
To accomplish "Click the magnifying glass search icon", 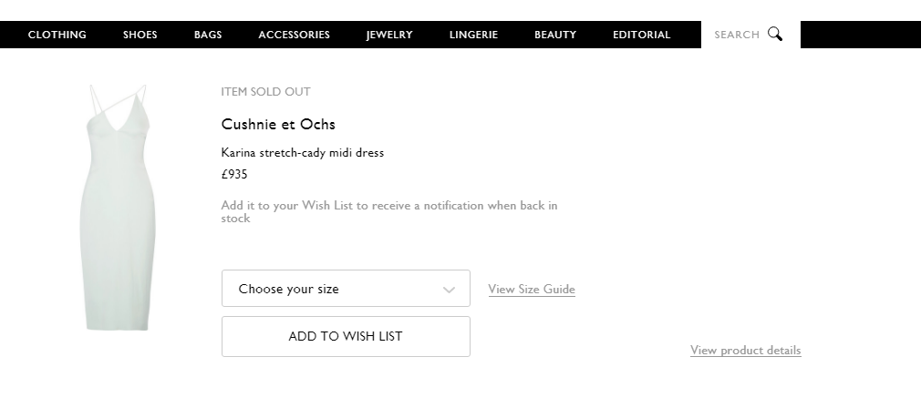I will click(x=775, y=35).
